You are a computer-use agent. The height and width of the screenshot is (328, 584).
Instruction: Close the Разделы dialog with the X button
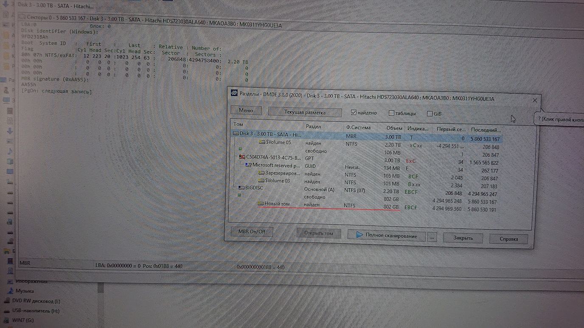[534, 100]
